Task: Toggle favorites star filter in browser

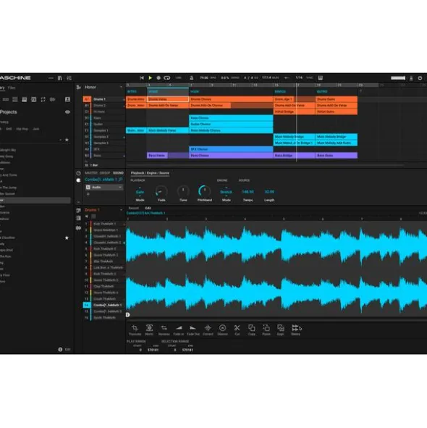Action: 67,140
